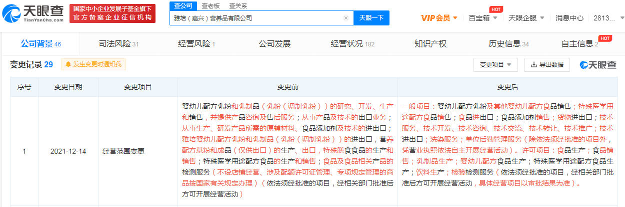Open 消息中心

[x=569, y=18]
